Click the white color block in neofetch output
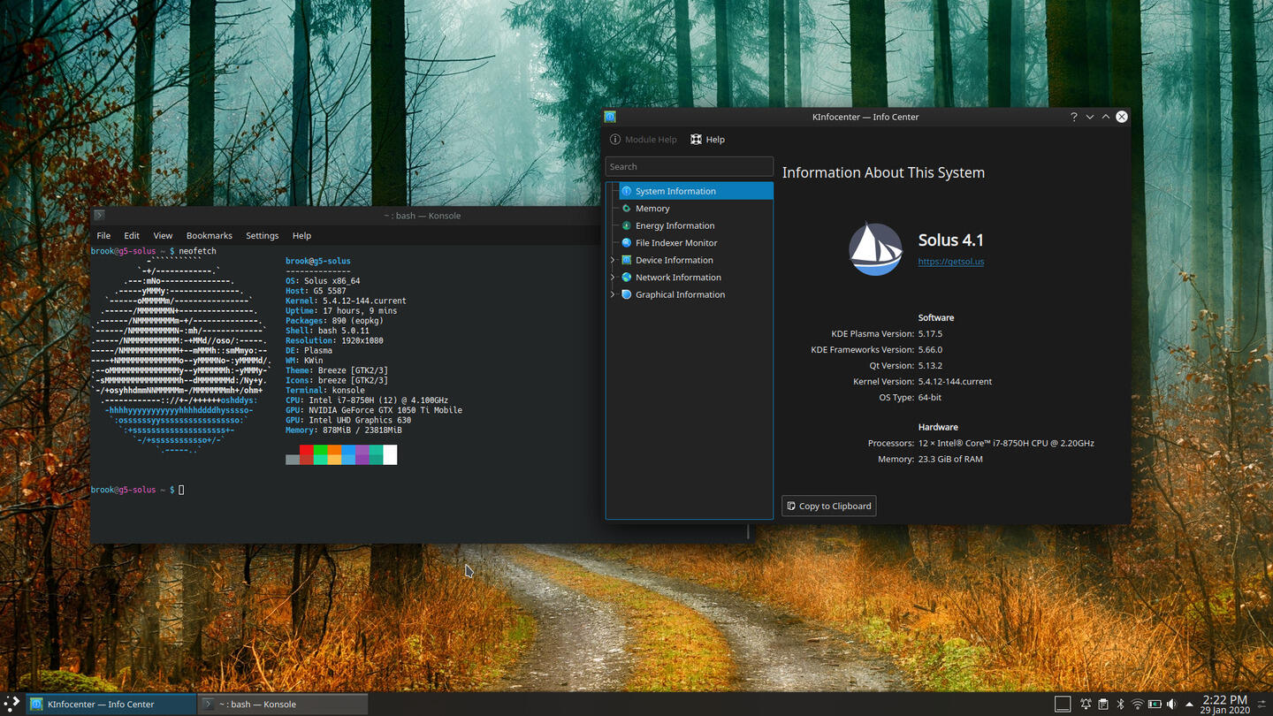 (x=390, y=454)
